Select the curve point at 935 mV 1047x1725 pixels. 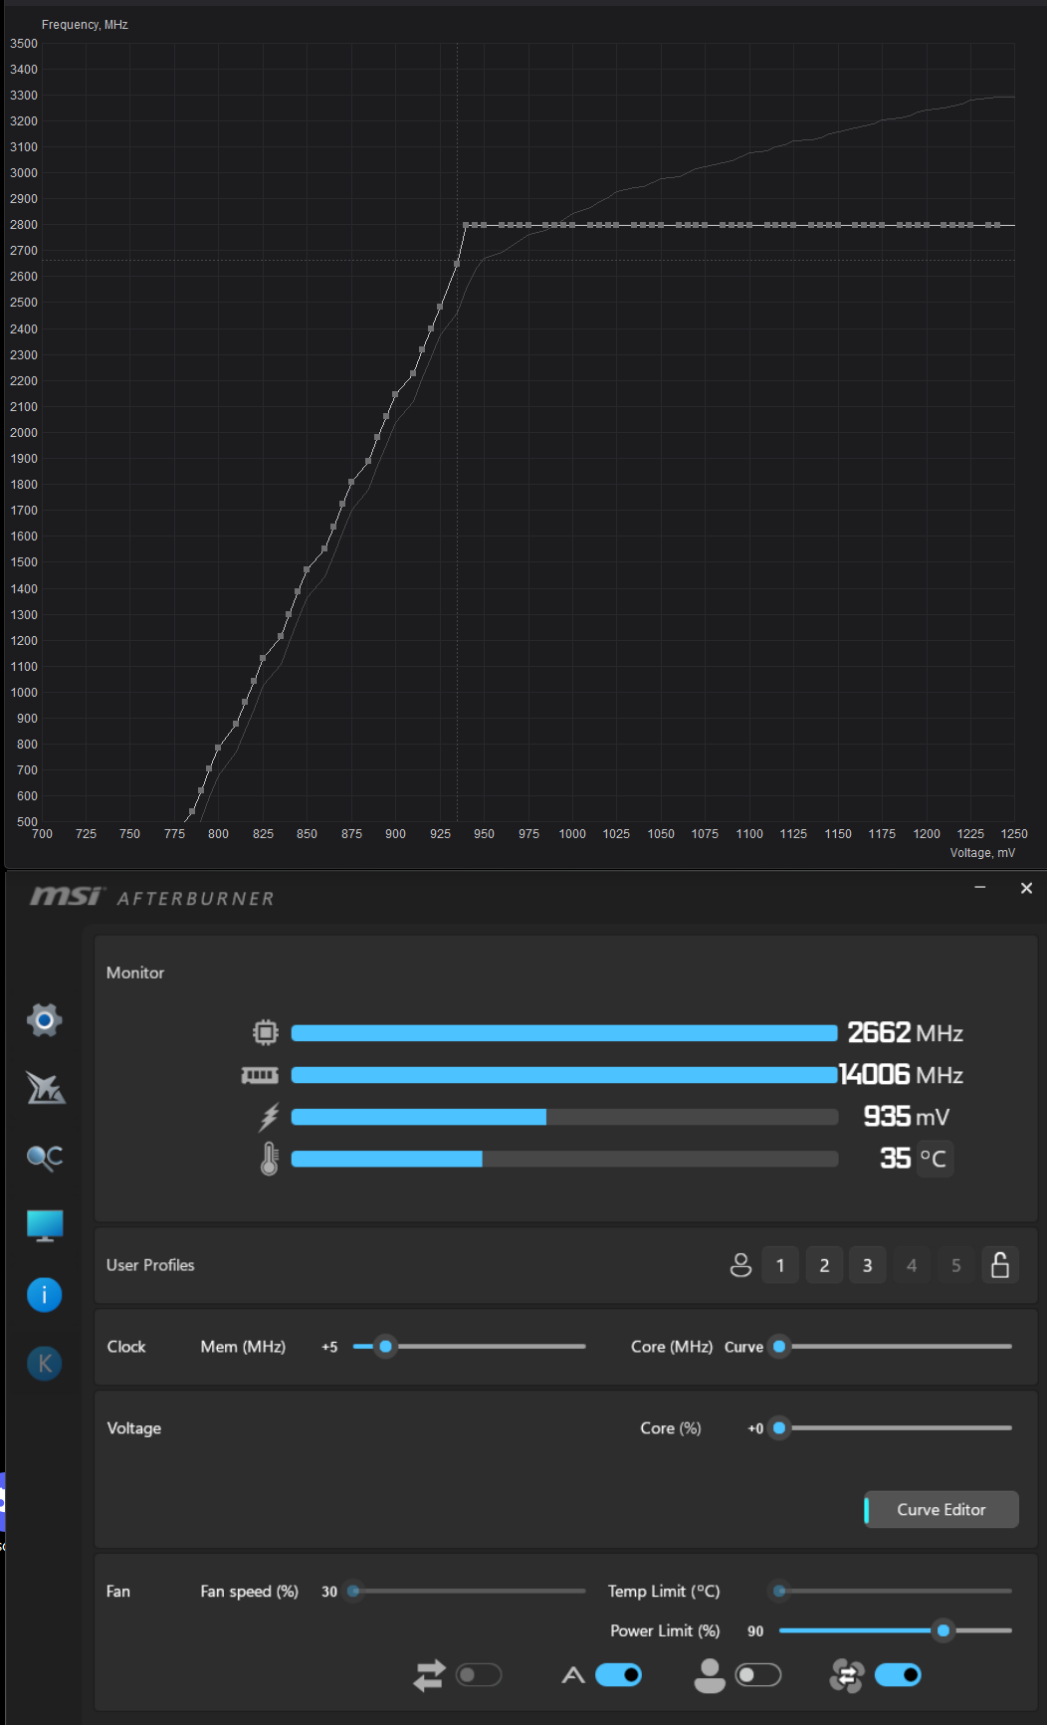[x=457, y=264]
